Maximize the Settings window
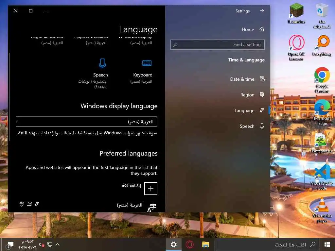The image size is (335, 251). [x=31, y=11]
